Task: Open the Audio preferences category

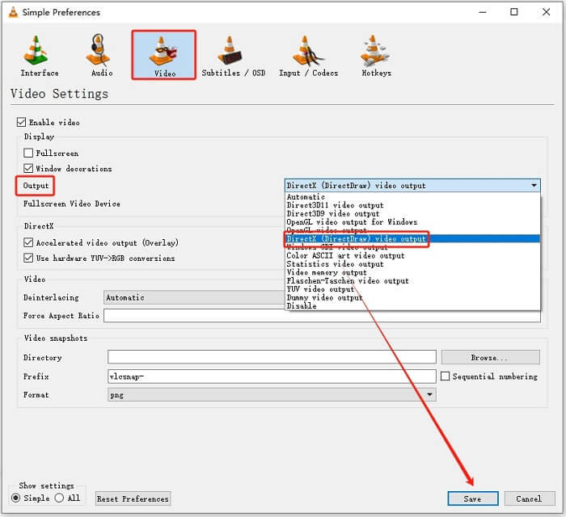Action: coord(101,55)
